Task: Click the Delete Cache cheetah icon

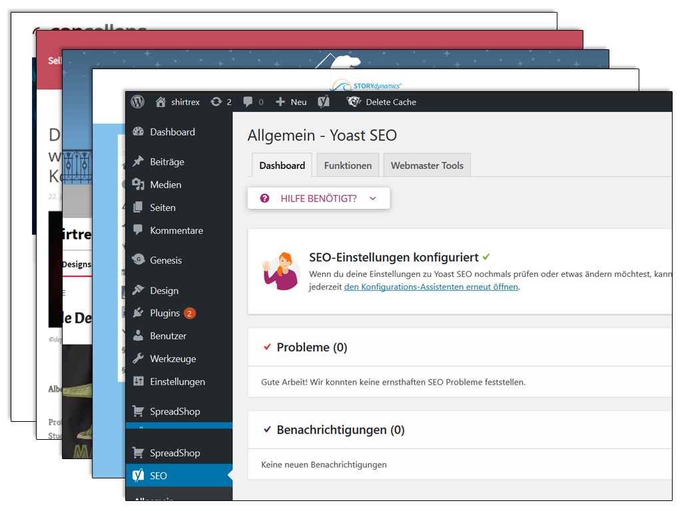Action: [x=354, y=102]
